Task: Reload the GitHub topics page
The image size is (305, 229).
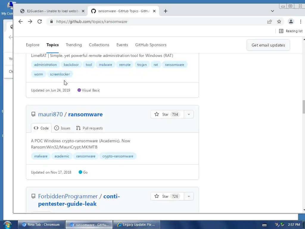Action: pyautogui.click(x=40, y=21)
